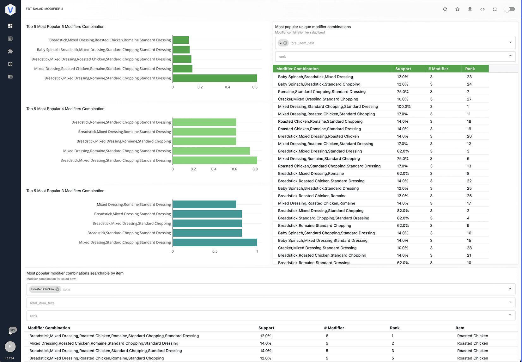The image size is (522, 362).
Task: Click row 'Mixed Dressing,Standard Chopping,Standard Dressing' with 100.0%
Action: [380, 107]
